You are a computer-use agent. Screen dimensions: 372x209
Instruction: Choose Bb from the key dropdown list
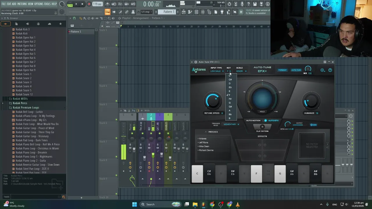tap(231, 114)
